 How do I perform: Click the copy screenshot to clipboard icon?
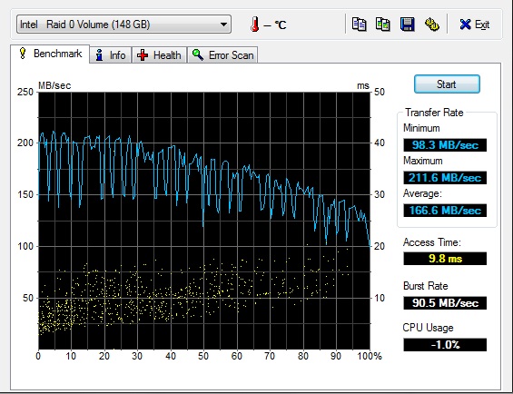click(383, 25)
